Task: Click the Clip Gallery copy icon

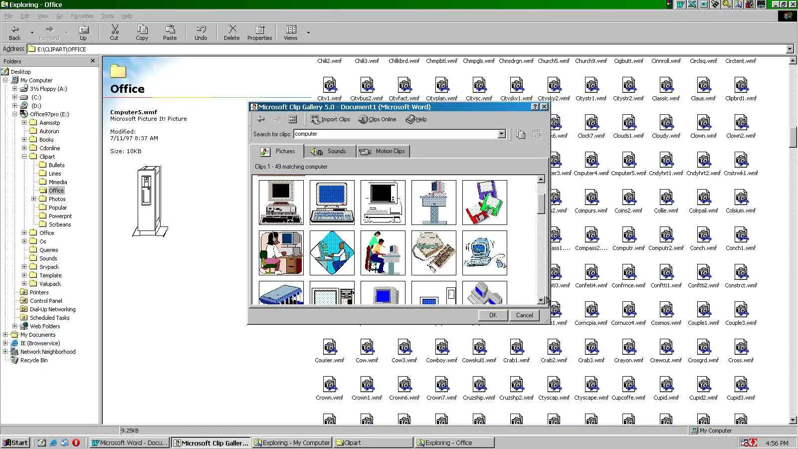Action: tap(521, 134)
